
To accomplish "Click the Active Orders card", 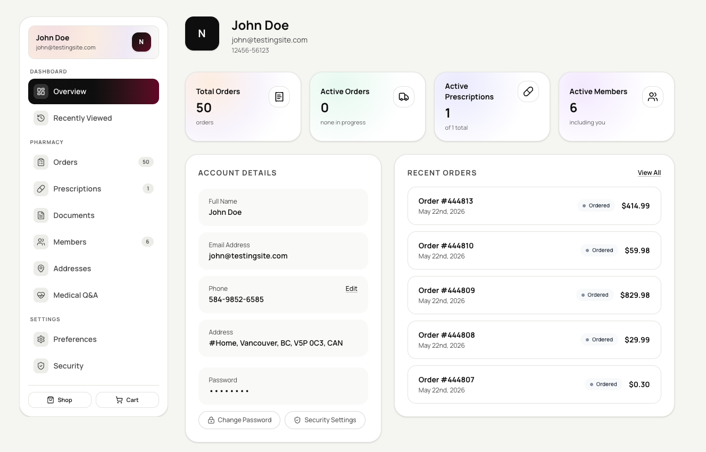I will 368,107.
